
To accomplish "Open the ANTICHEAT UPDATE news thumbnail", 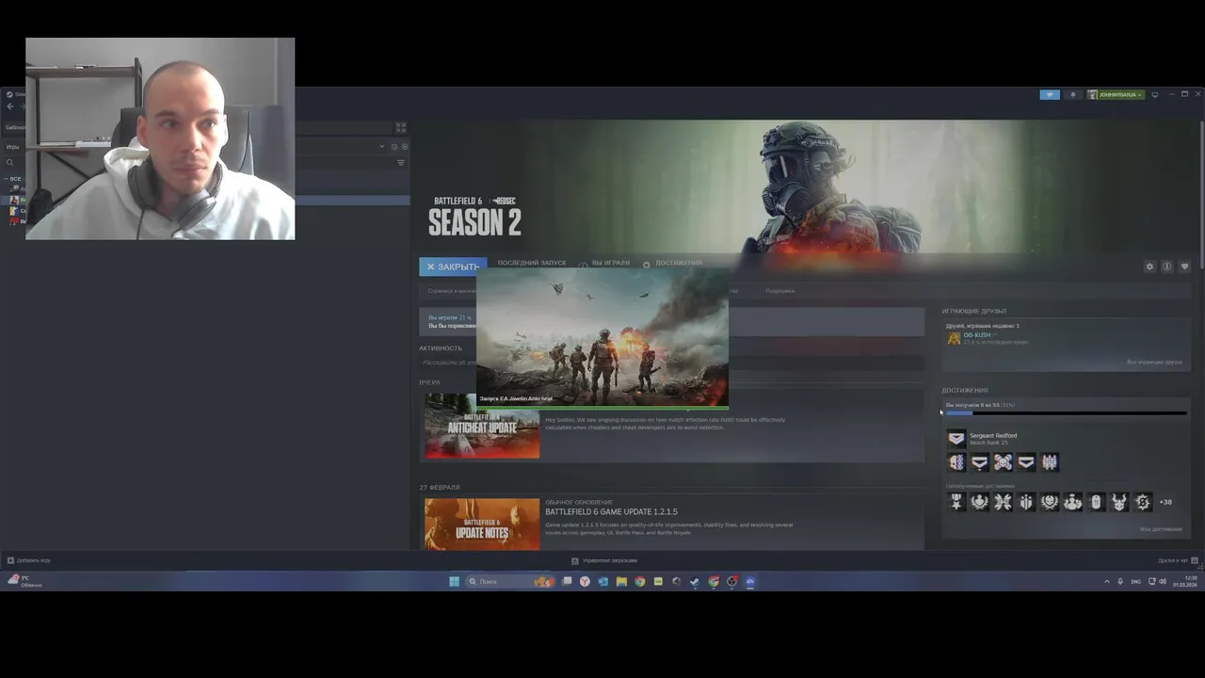I will click(x=482, y=426).
